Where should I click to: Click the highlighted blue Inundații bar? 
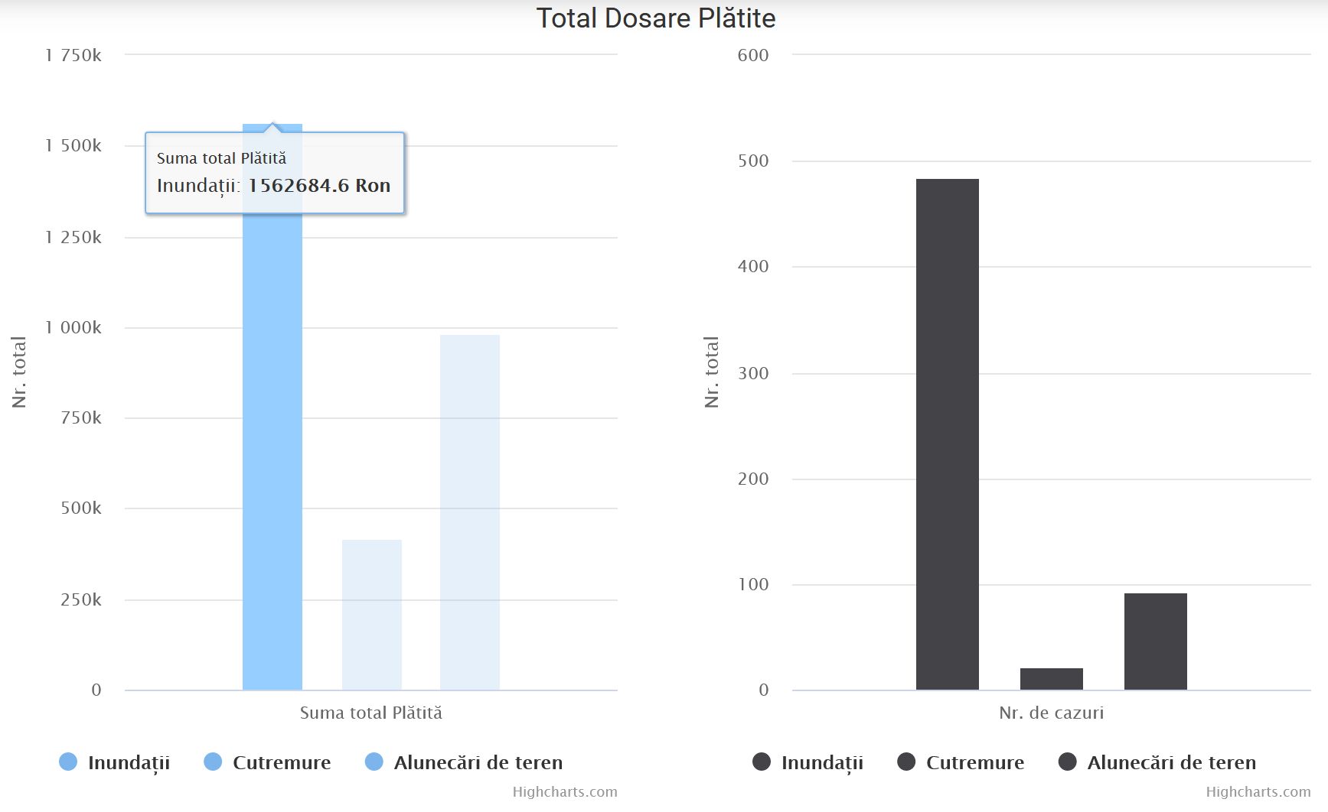click(272, 459)
